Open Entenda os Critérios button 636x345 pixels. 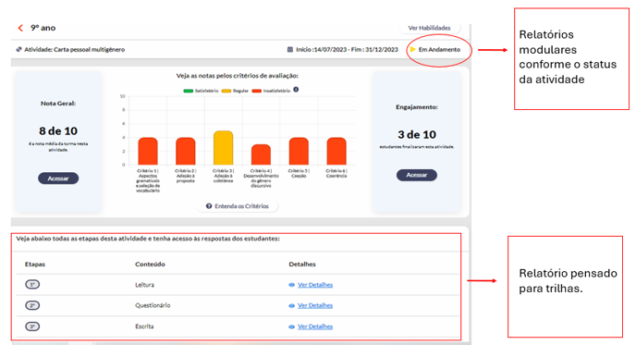coord(238,206)
